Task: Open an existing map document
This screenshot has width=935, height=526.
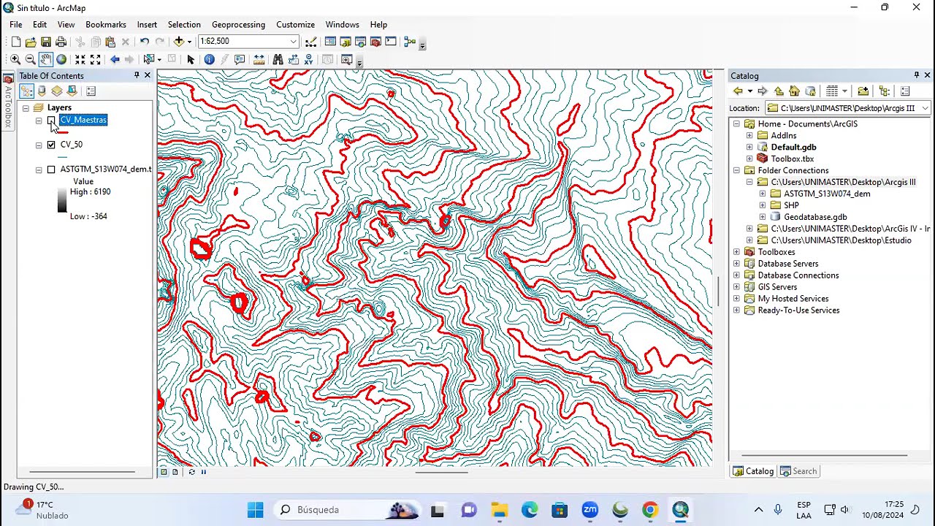Action: click(x=31, y=42)
